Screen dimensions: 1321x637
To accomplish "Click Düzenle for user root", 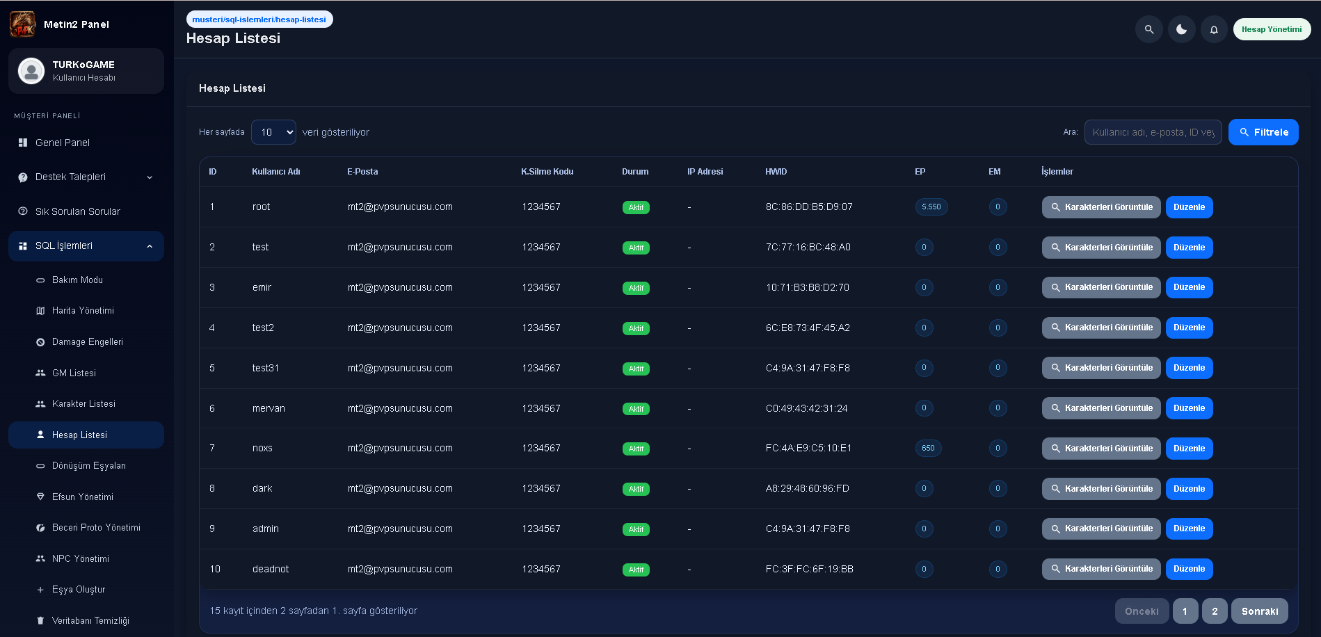I will (x=1189, y=207).
